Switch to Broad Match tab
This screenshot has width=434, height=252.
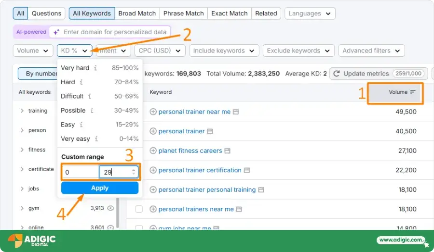[137, 13]
